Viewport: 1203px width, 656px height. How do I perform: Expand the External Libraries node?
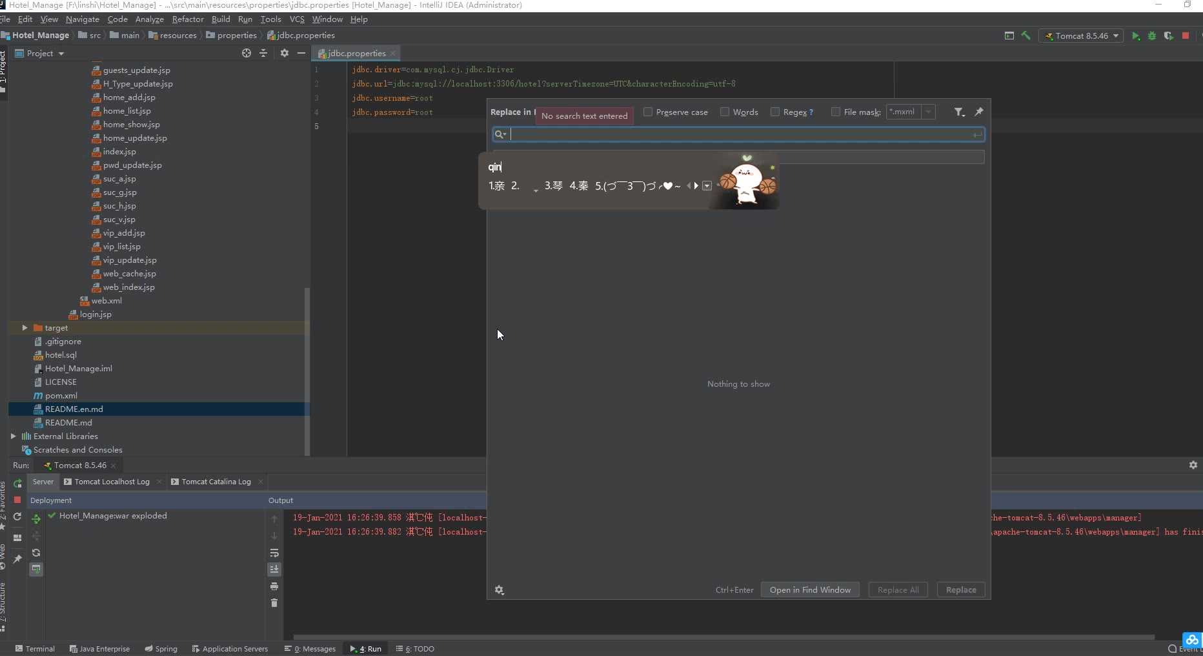point(13,436)
